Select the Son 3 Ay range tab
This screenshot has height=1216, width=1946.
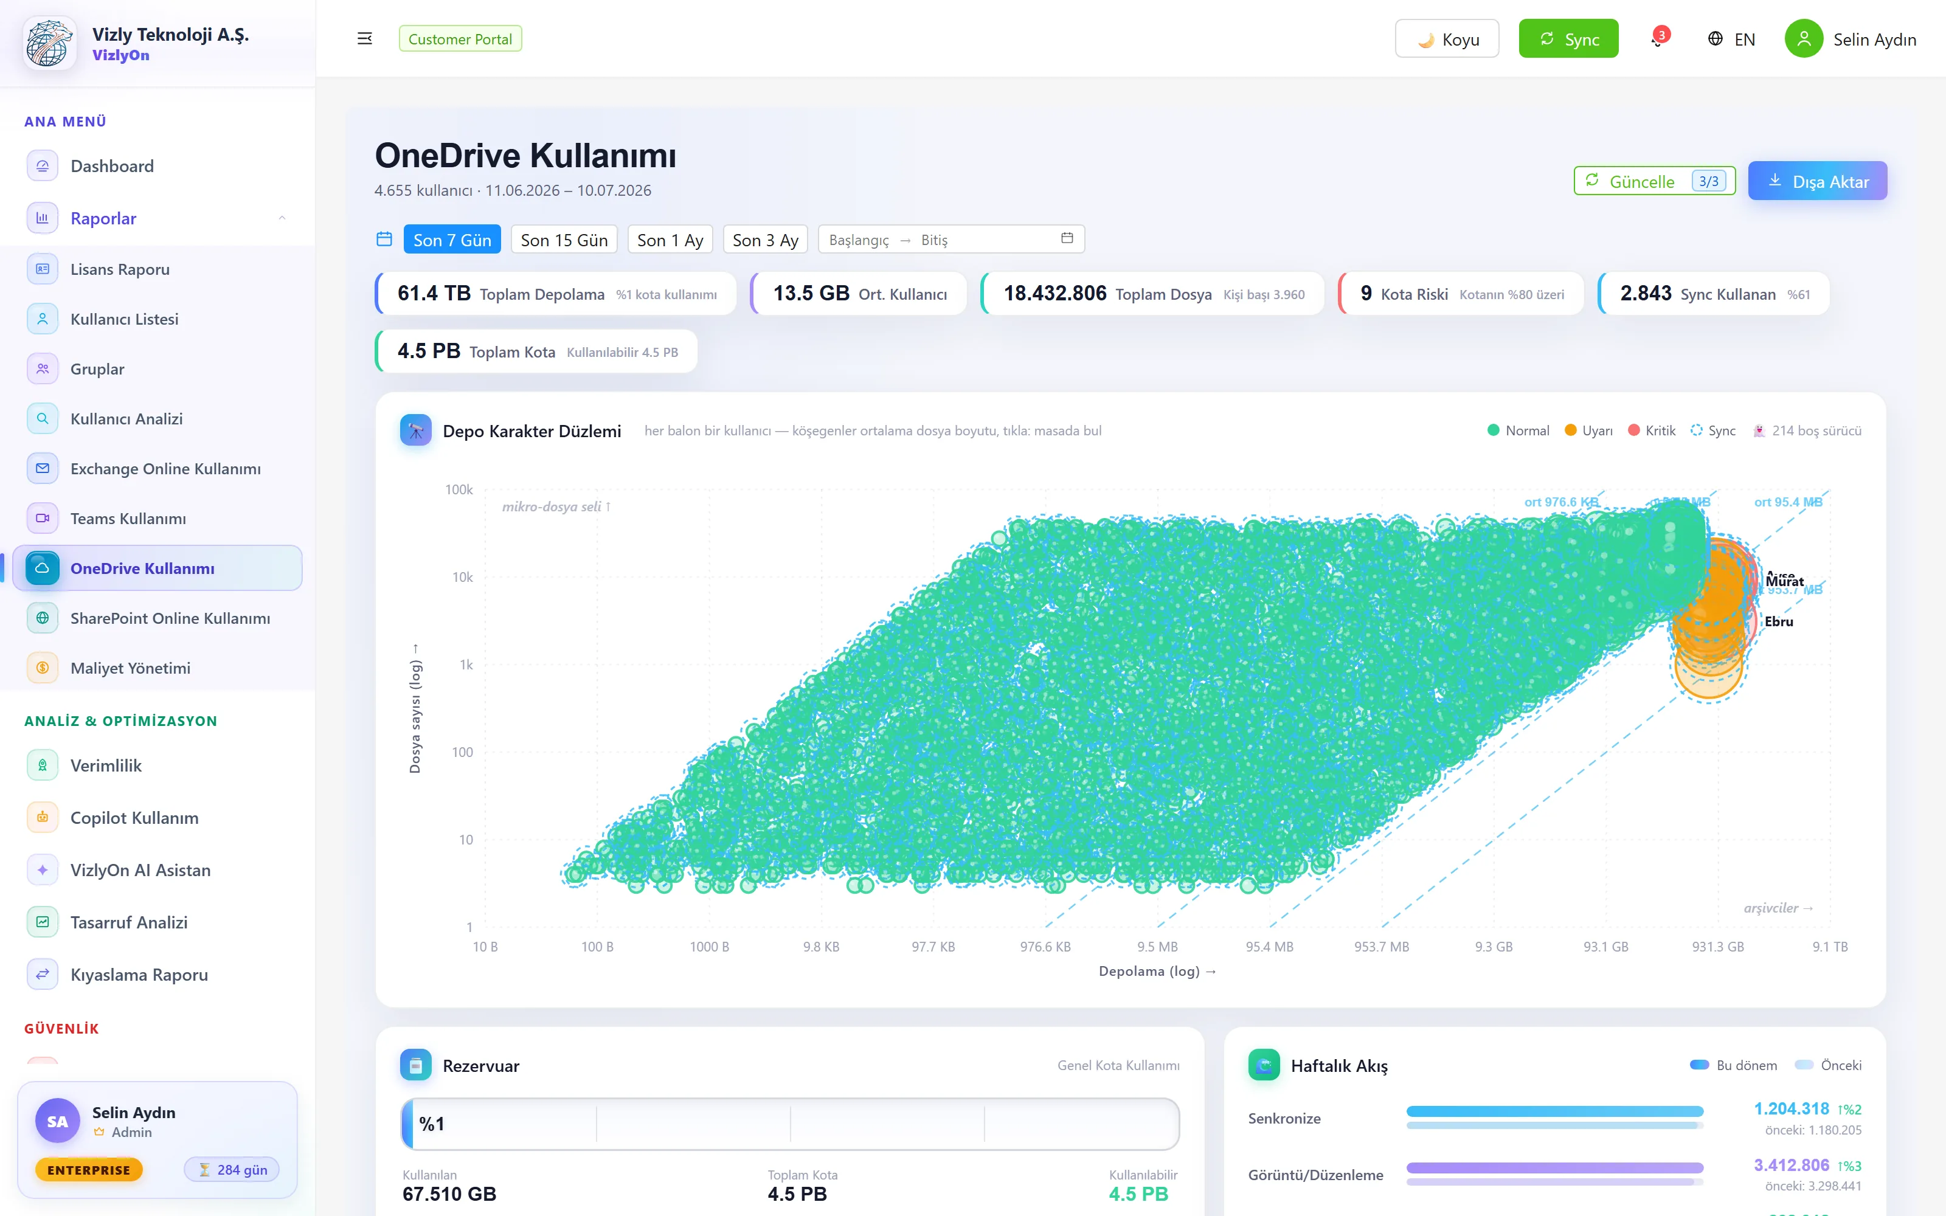tap(766, 239)
